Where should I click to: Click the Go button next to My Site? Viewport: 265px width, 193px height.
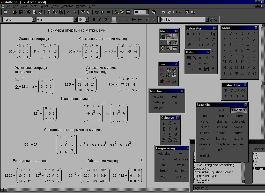tap(214, 20)
